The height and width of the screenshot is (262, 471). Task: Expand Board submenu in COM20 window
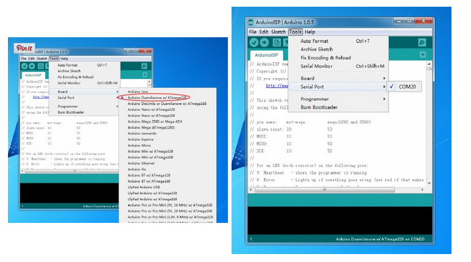tap(338, 78)
